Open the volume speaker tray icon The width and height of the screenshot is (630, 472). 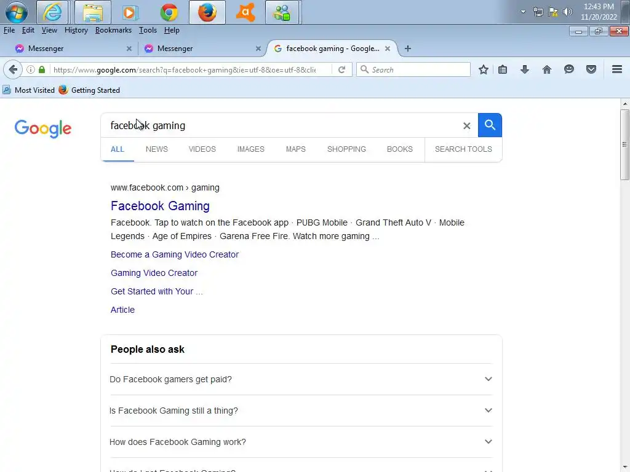568,12
